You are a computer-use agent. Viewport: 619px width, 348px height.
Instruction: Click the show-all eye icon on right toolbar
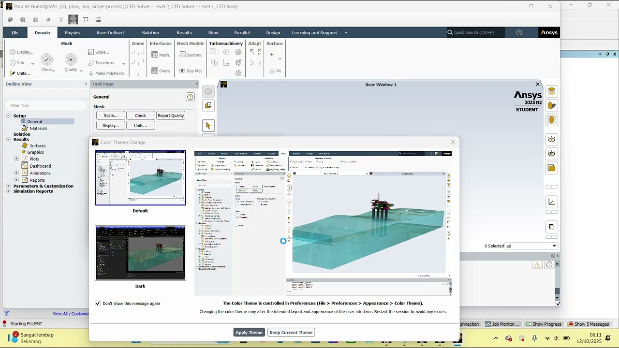pyautogui.click(x=551, y=140)
